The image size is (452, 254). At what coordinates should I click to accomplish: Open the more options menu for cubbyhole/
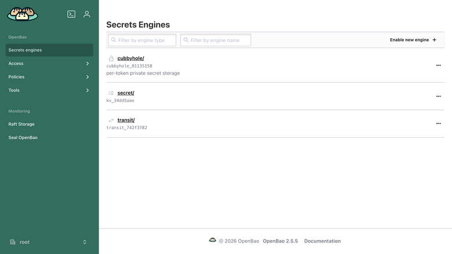point(439,65)
